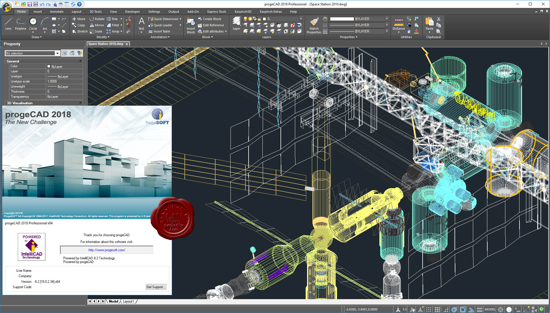
Task: Expand the Draw panel
Action: 36,37
